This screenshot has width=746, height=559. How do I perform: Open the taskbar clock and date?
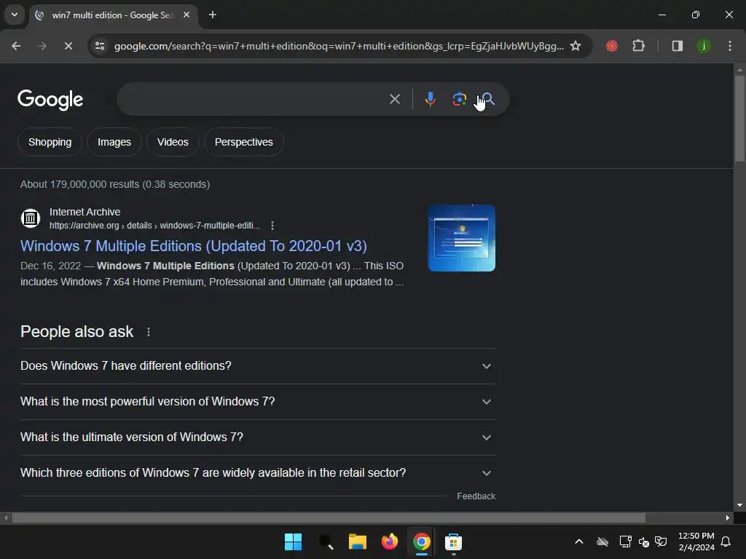click(x=696, y=542)
